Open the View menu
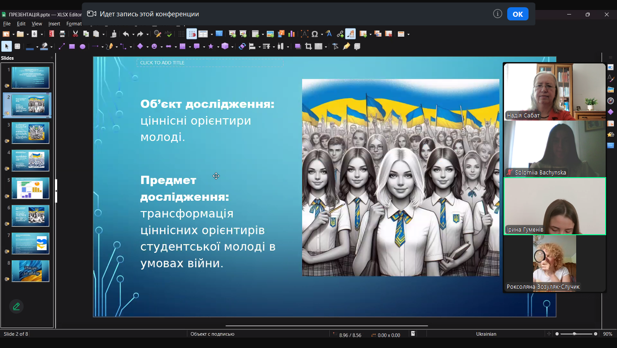This screenshot has width=617, height=348. tap(37, 24)
